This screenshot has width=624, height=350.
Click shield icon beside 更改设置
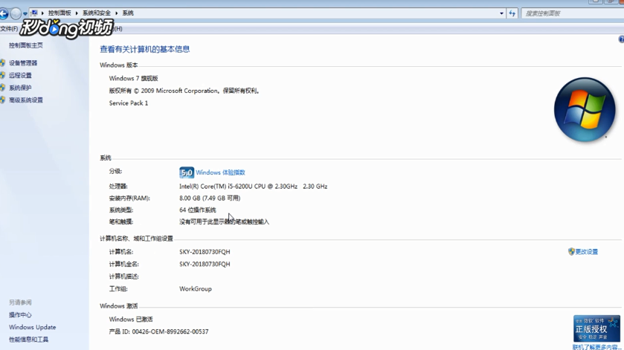click(571, 251)
